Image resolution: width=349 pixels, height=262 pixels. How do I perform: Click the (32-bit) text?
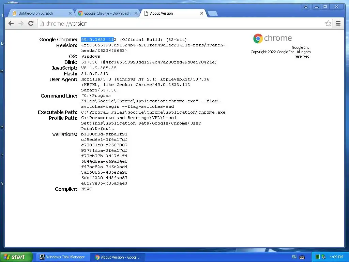click(x=177, y=40)
